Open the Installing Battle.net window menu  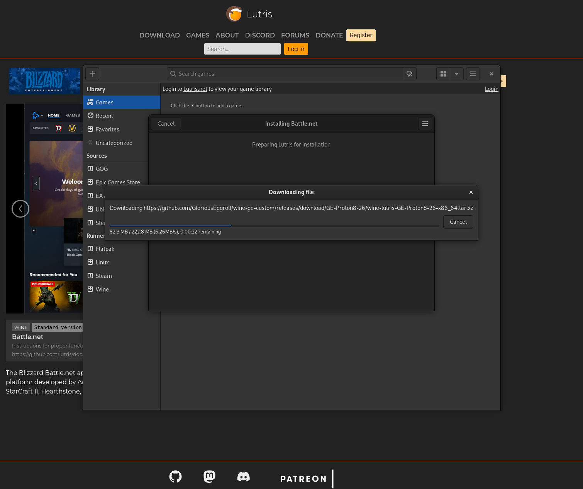pos(425,124)
